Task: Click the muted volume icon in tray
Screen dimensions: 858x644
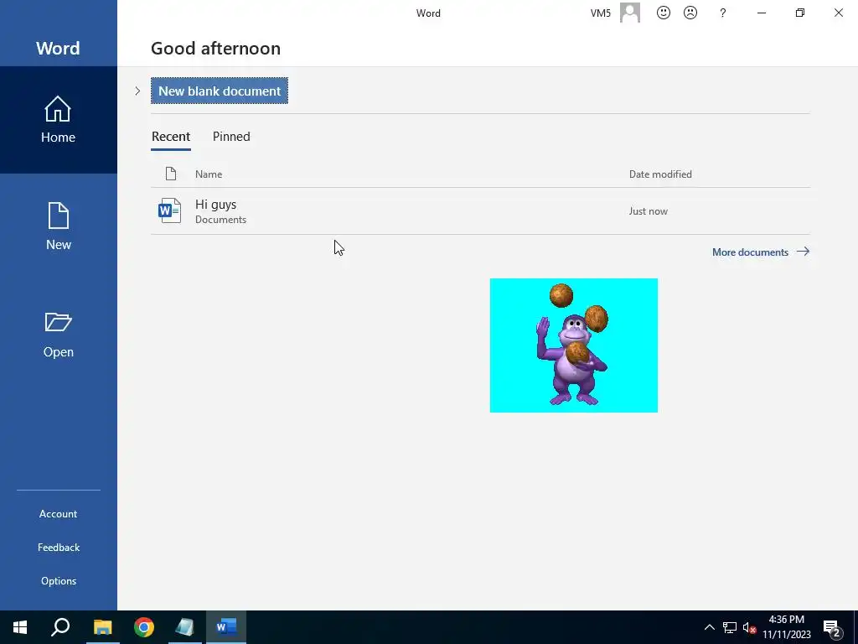Action: click(x=749, y=627)
